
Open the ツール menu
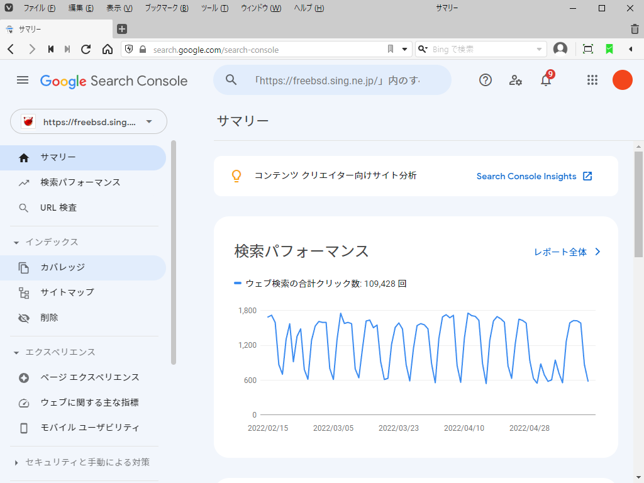point(214,8)
